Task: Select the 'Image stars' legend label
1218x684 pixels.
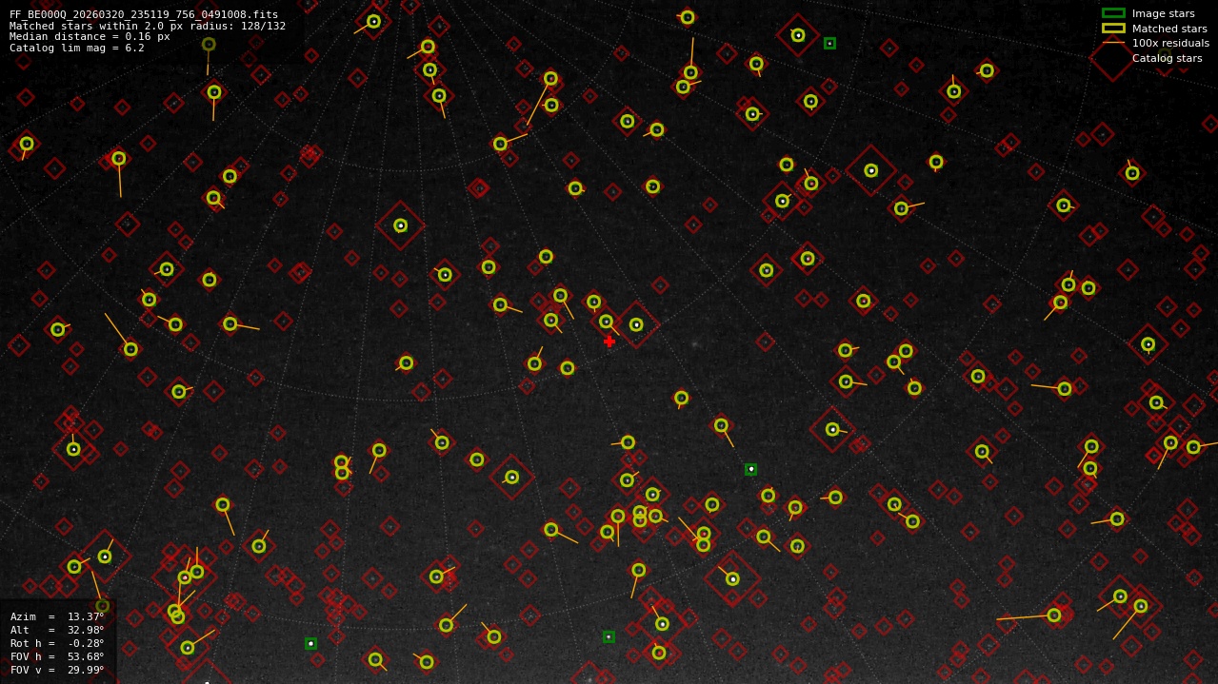Action: tap(1163, 13)
